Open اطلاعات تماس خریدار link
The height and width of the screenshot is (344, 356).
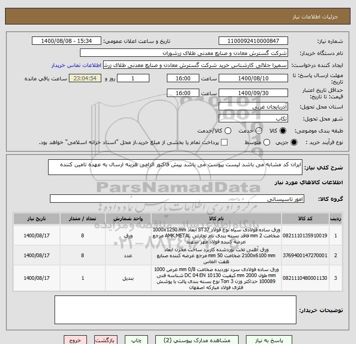pos(76,65)
